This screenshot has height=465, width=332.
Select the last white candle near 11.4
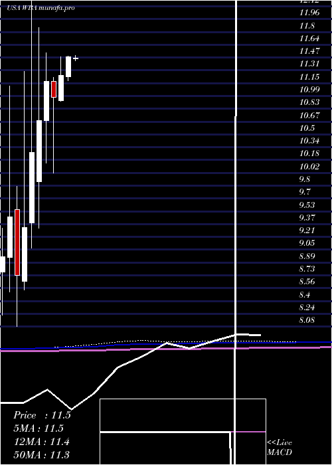coord(68,66)
